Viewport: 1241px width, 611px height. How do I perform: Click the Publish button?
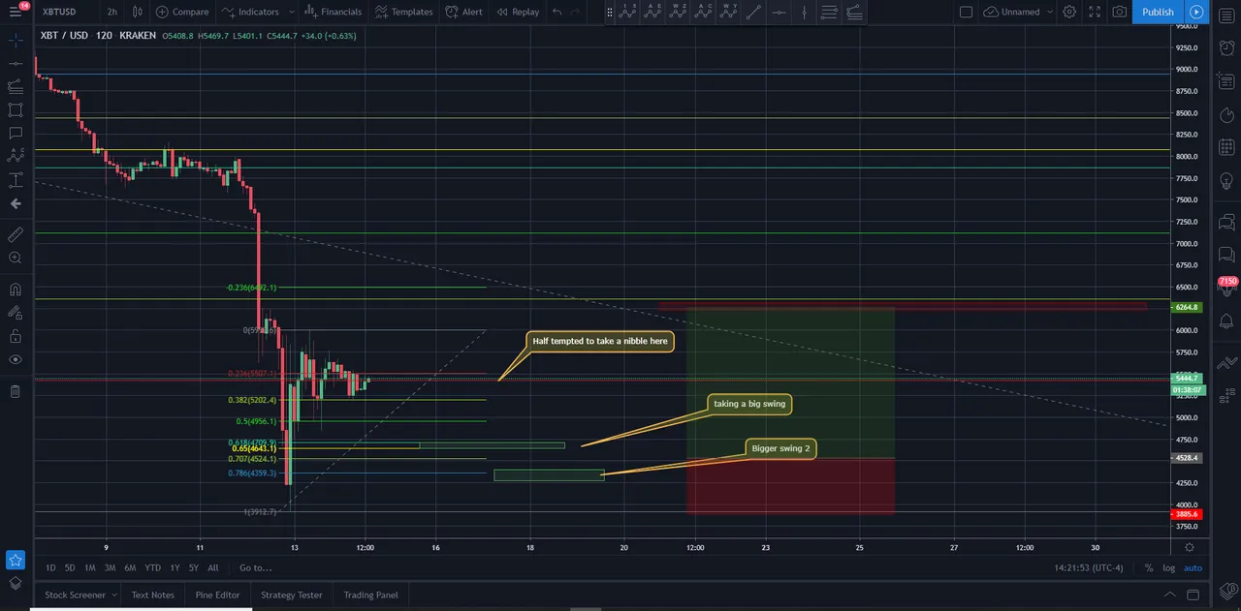point(1158,12)
